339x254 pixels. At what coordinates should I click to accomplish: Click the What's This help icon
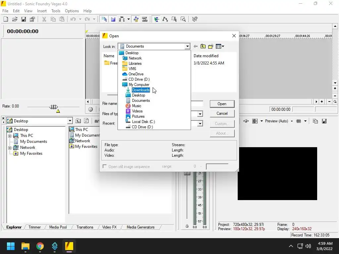tap(195, 19)
